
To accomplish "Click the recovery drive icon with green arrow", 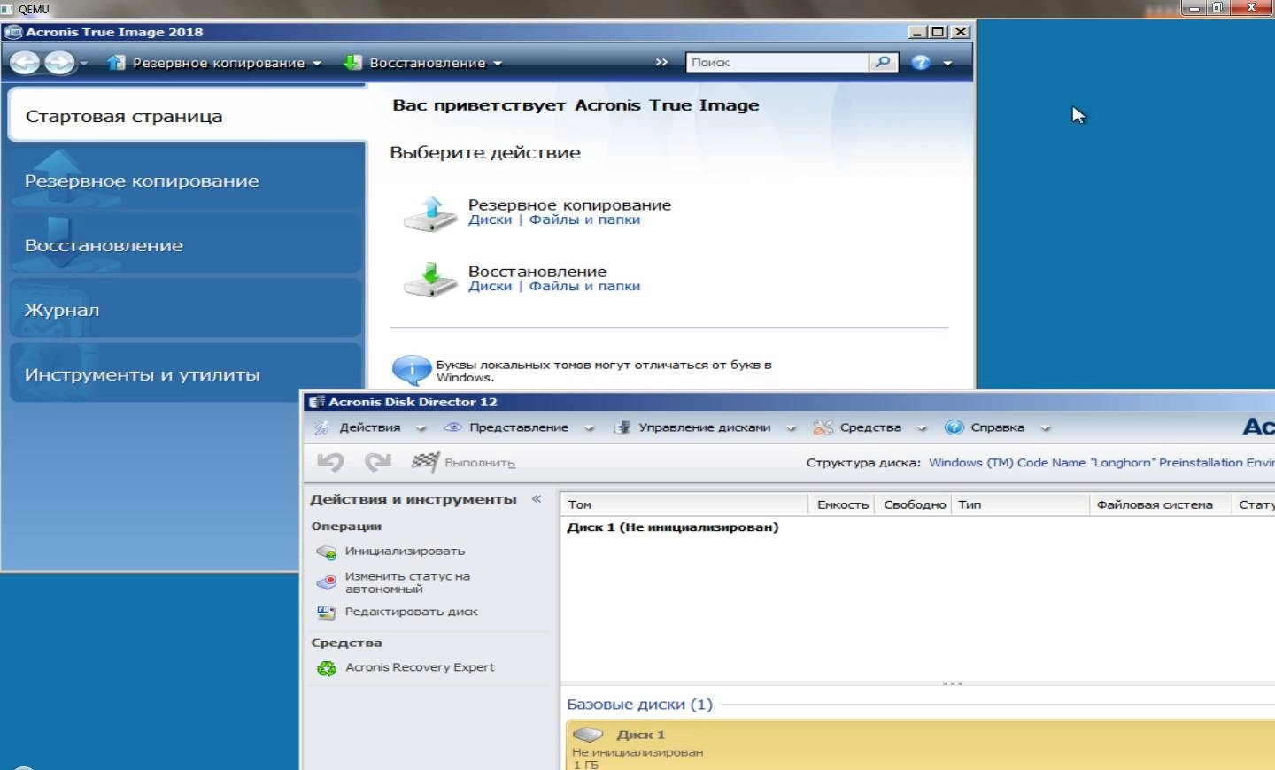I will (x=430, y=280).
